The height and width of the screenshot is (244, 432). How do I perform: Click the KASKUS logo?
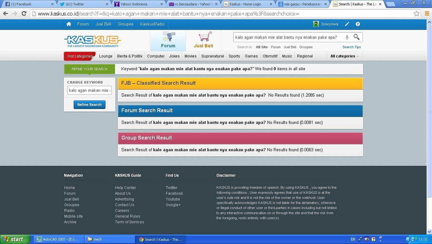[x=92, y=41]
